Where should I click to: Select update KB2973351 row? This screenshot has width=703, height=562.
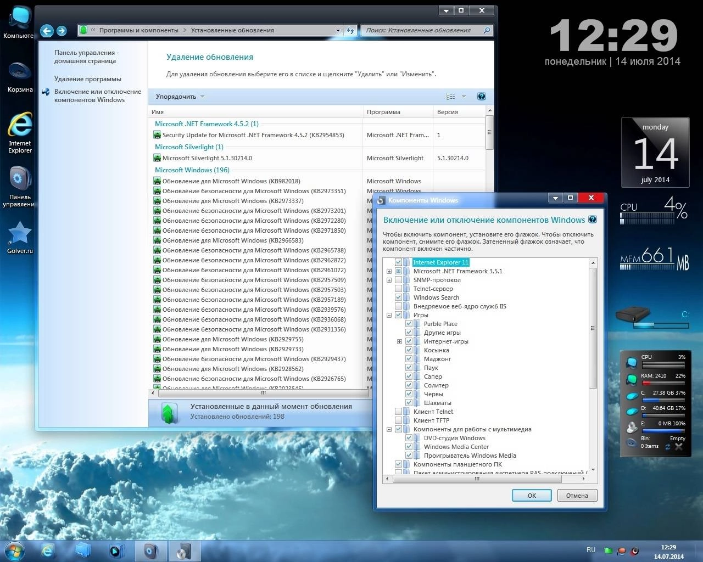(x=255, y=191)
